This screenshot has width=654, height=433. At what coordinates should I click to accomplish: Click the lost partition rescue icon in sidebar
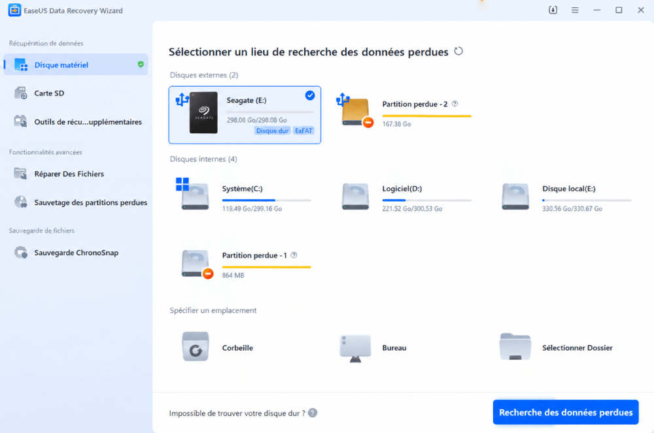point(20,202)
